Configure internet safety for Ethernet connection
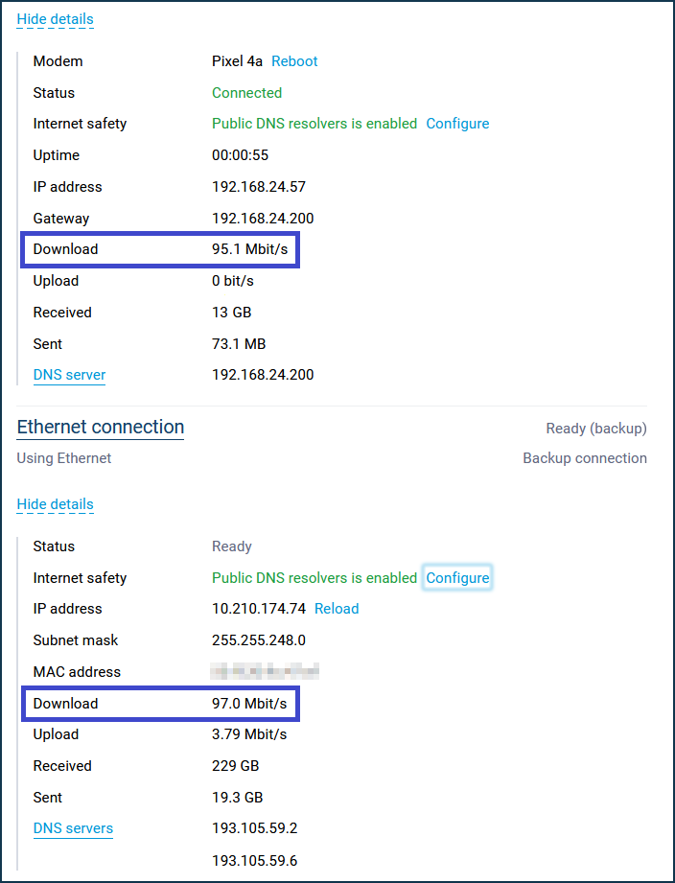Viewport: 675px width, 883px height. pos(457,578)
